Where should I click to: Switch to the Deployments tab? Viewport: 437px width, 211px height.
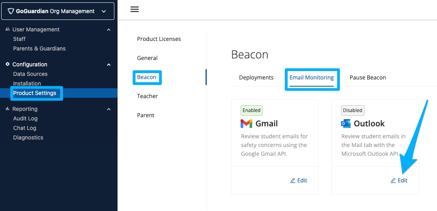tap(256, 77)
